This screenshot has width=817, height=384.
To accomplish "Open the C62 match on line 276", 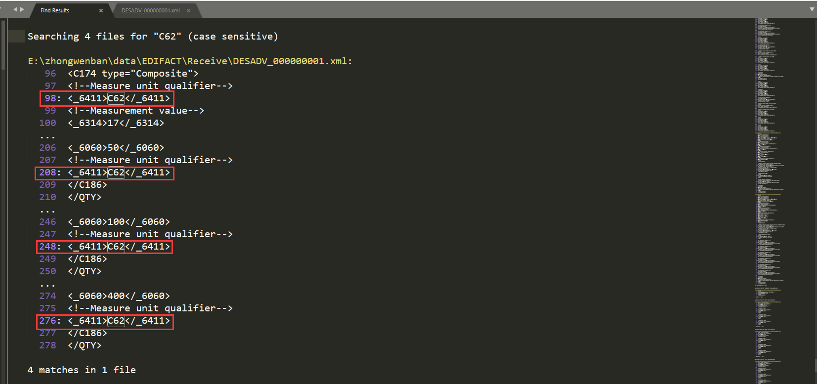I will click(x=116, y=321).
